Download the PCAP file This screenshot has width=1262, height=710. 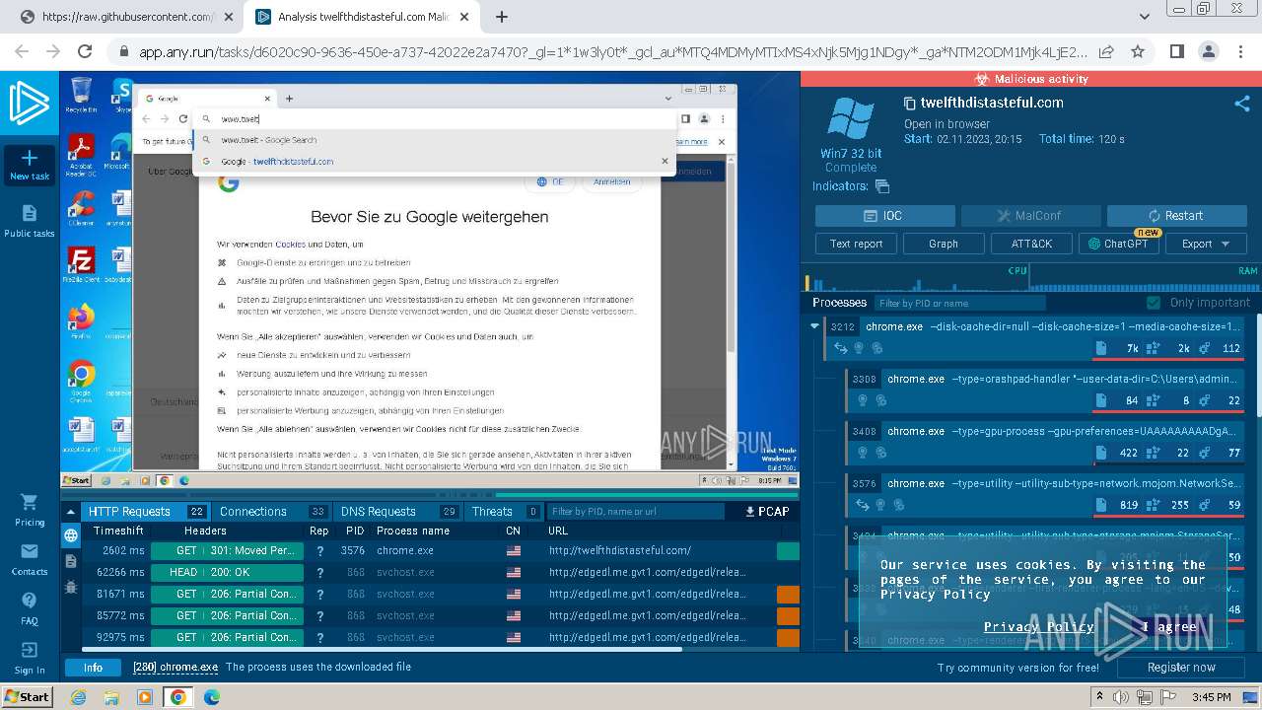(767, 511)
